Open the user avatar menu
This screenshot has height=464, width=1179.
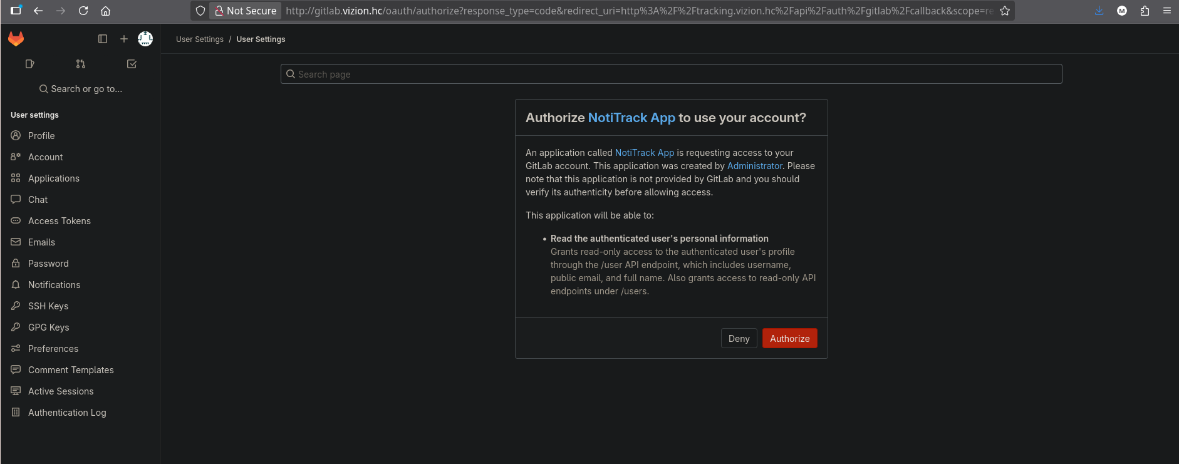coord(145,39)
